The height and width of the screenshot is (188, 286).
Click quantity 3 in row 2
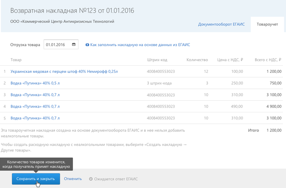tap(207, 83)
